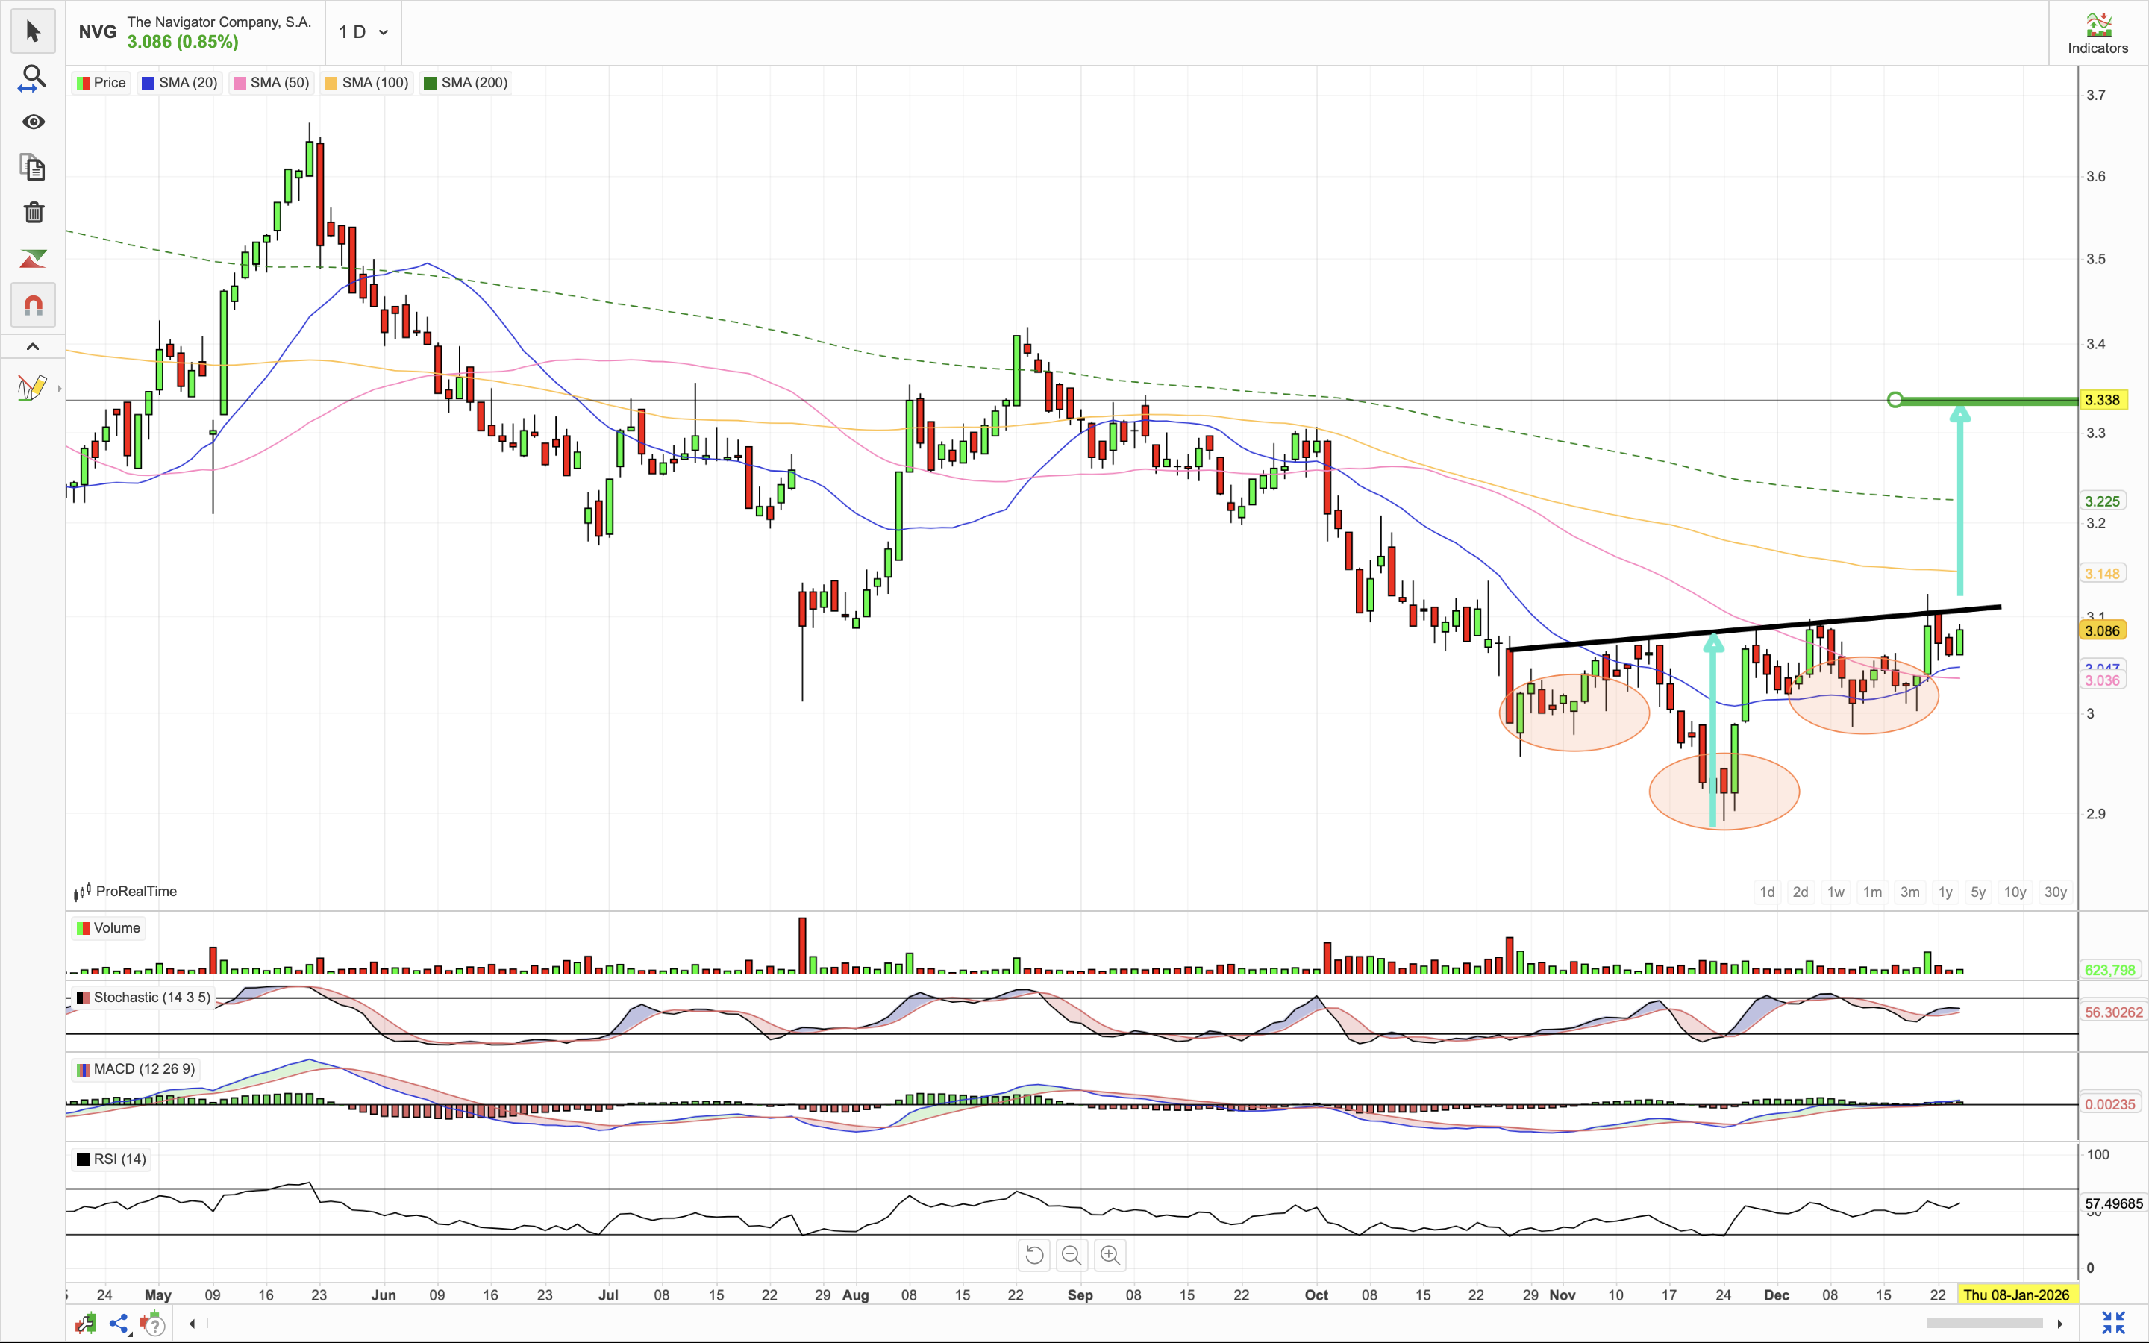Toggle SMA (200) legend item
Image resolution: width=2149 pixels, height=1343 pixels.
click(466, 83)
